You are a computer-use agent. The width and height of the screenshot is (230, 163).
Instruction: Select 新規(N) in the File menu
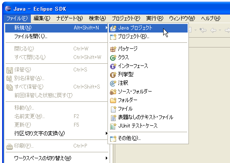point(57,28)
